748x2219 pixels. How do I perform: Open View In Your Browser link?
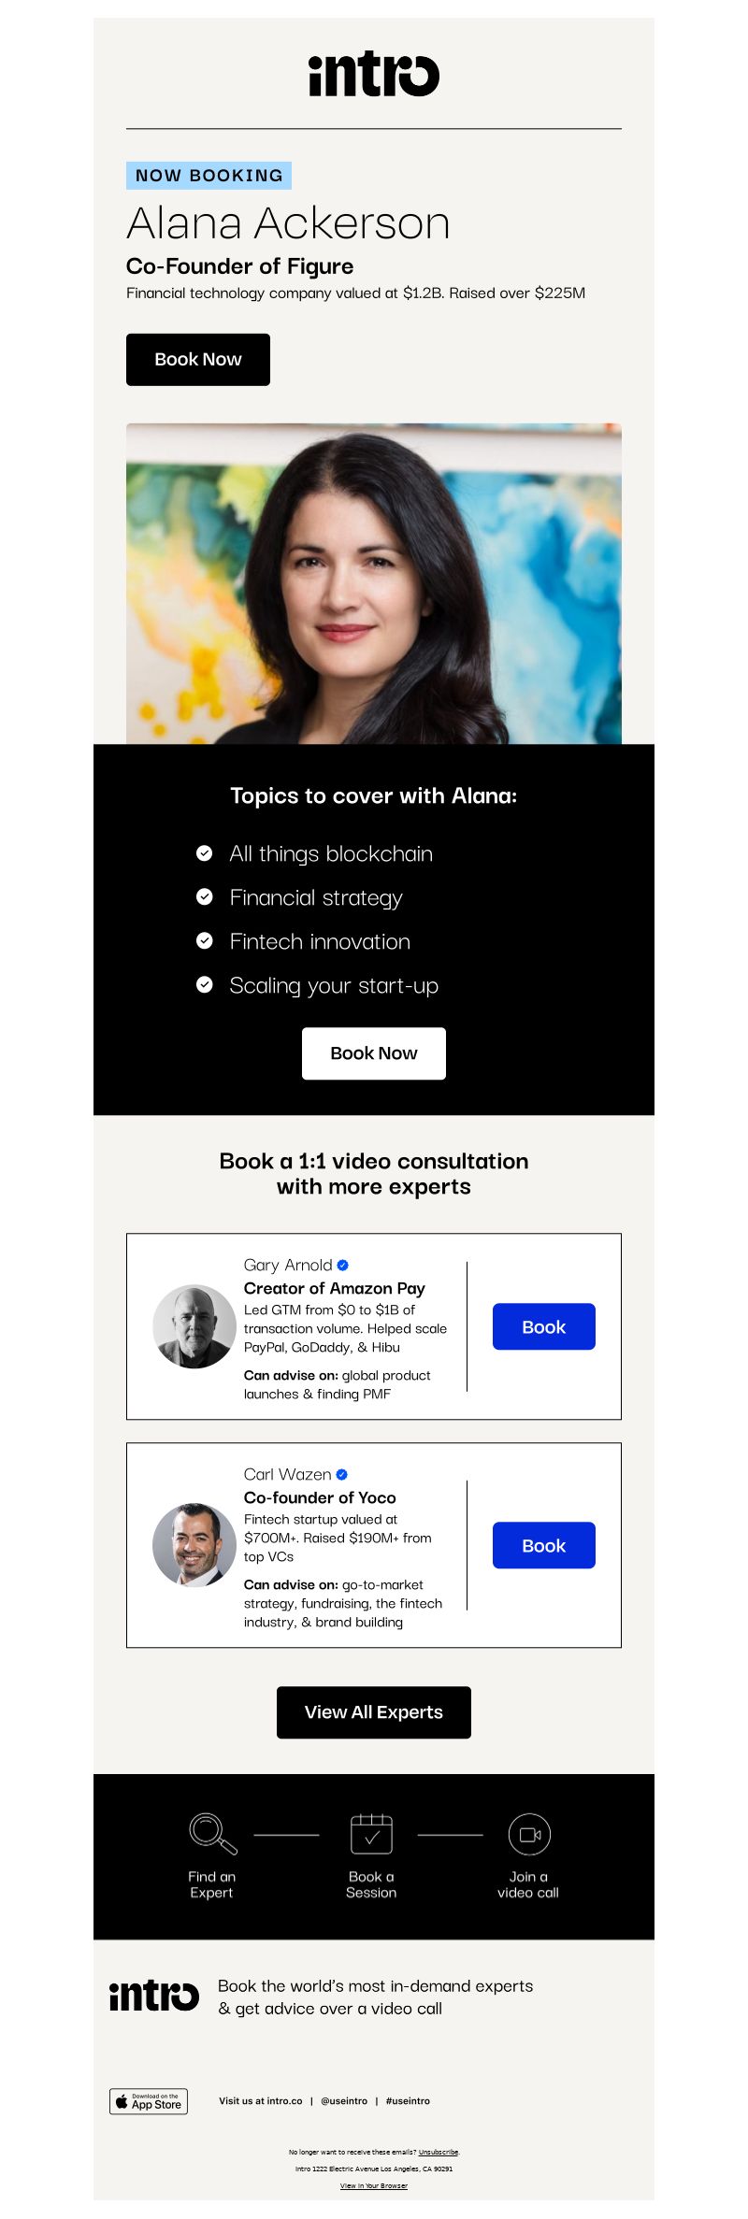(374, 2185)
